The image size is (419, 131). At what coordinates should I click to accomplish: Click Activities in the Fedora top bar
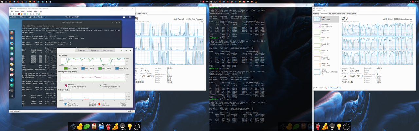pos(14,17)
